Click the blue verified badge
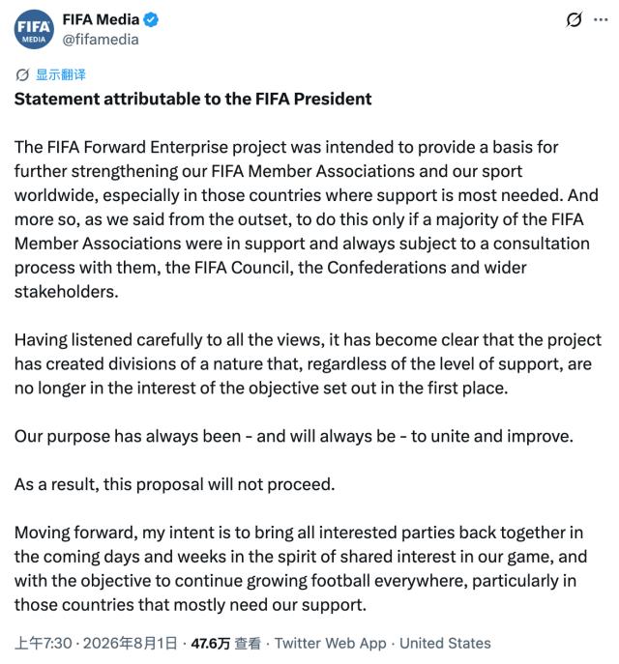The image size is (619, 664). (151, 19)
